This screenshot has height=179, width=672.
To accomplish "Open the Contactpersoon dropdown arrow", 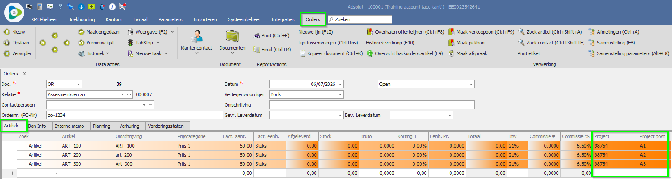I will (144, 105).
